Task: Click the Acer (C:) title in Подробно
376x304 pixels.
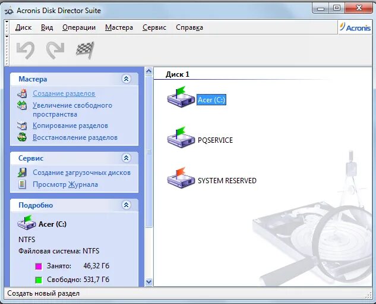Action: click(x=52, y=224)
